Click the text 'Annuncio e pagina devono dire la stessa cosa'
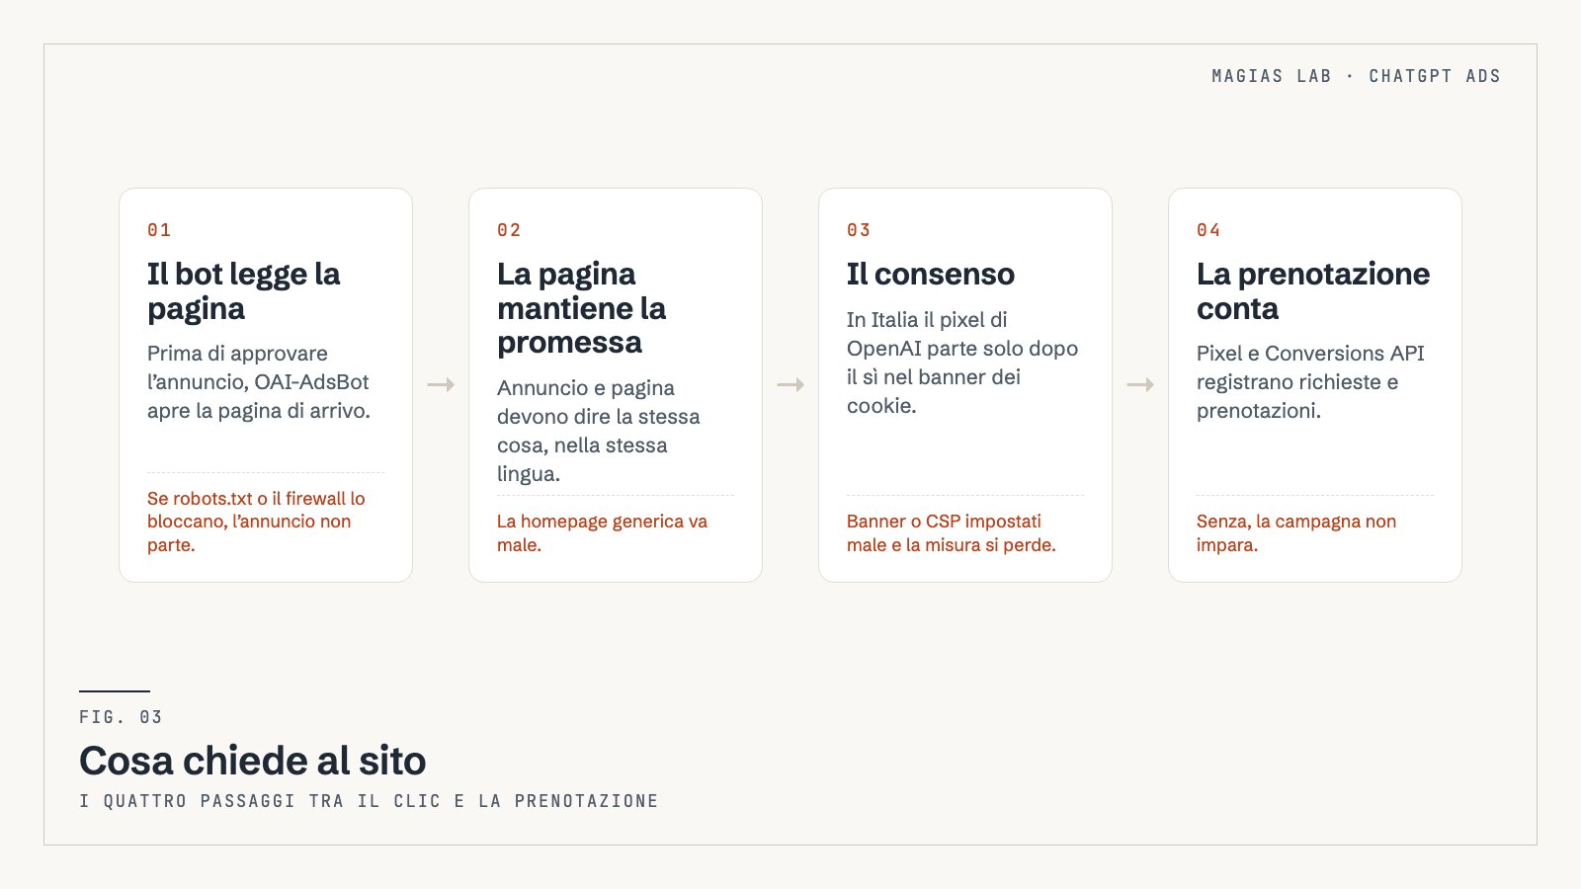Viewport: 1581px width, 889px height. point(598,416)
